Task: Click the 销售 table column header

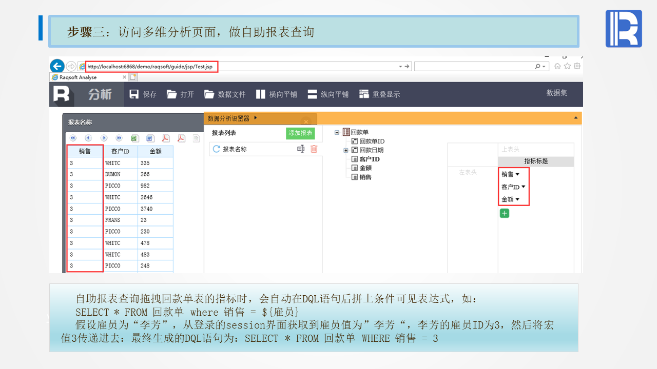Action: (x=85, y=151)
